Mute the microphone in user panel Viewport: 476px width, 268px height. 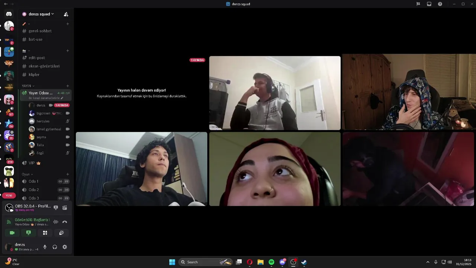[x=45, y=247]
